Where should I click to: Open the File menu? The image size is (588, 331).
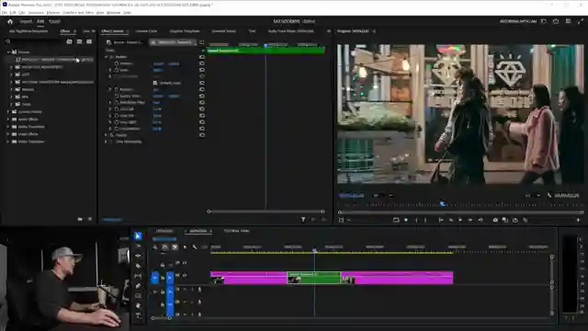[x=4, y=12]
